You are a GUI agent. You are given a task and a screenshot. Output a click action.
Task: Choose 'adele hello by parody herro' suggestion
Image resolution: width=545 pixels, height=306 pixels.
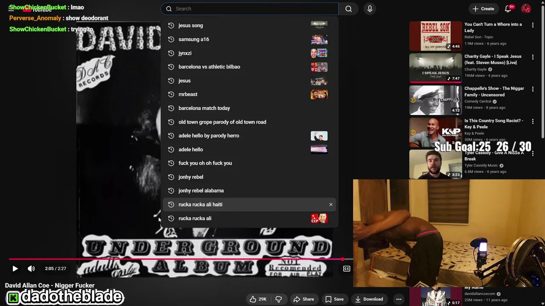coord(250,136)
